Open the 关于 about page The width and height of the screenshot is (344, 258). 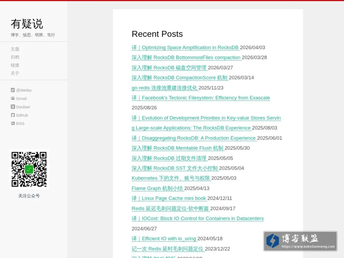[x=15, y=73]
